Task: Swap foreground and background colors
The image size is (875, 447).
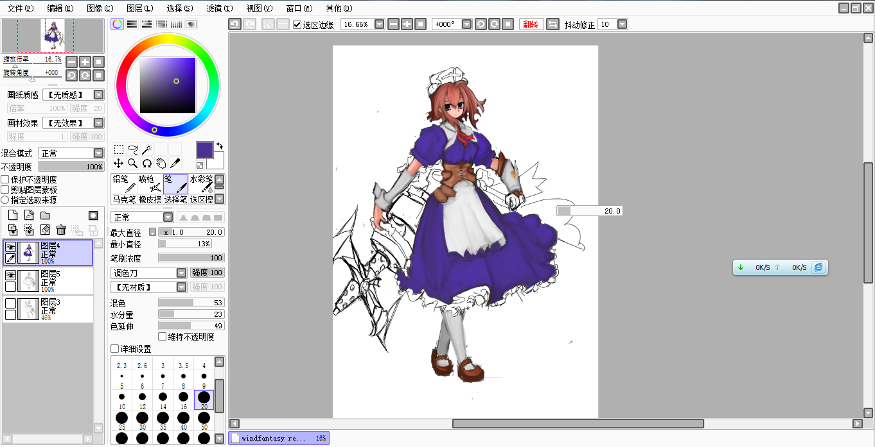Action: (x=219, y=146)
